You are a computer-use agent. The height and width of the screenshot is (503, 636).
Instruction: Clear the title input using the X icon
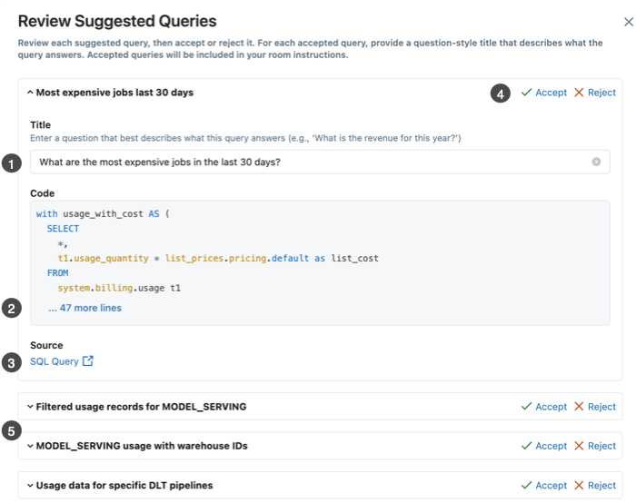596,163
